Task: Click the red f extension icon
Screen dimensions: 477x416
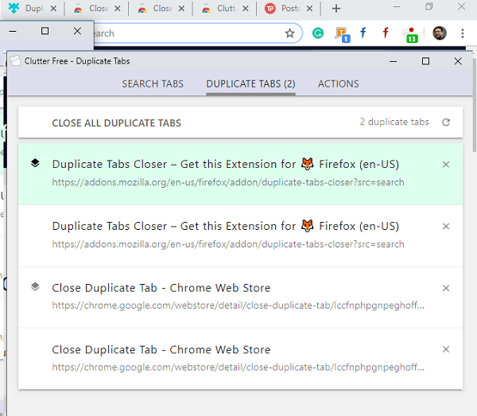Action: click(386, 33)
